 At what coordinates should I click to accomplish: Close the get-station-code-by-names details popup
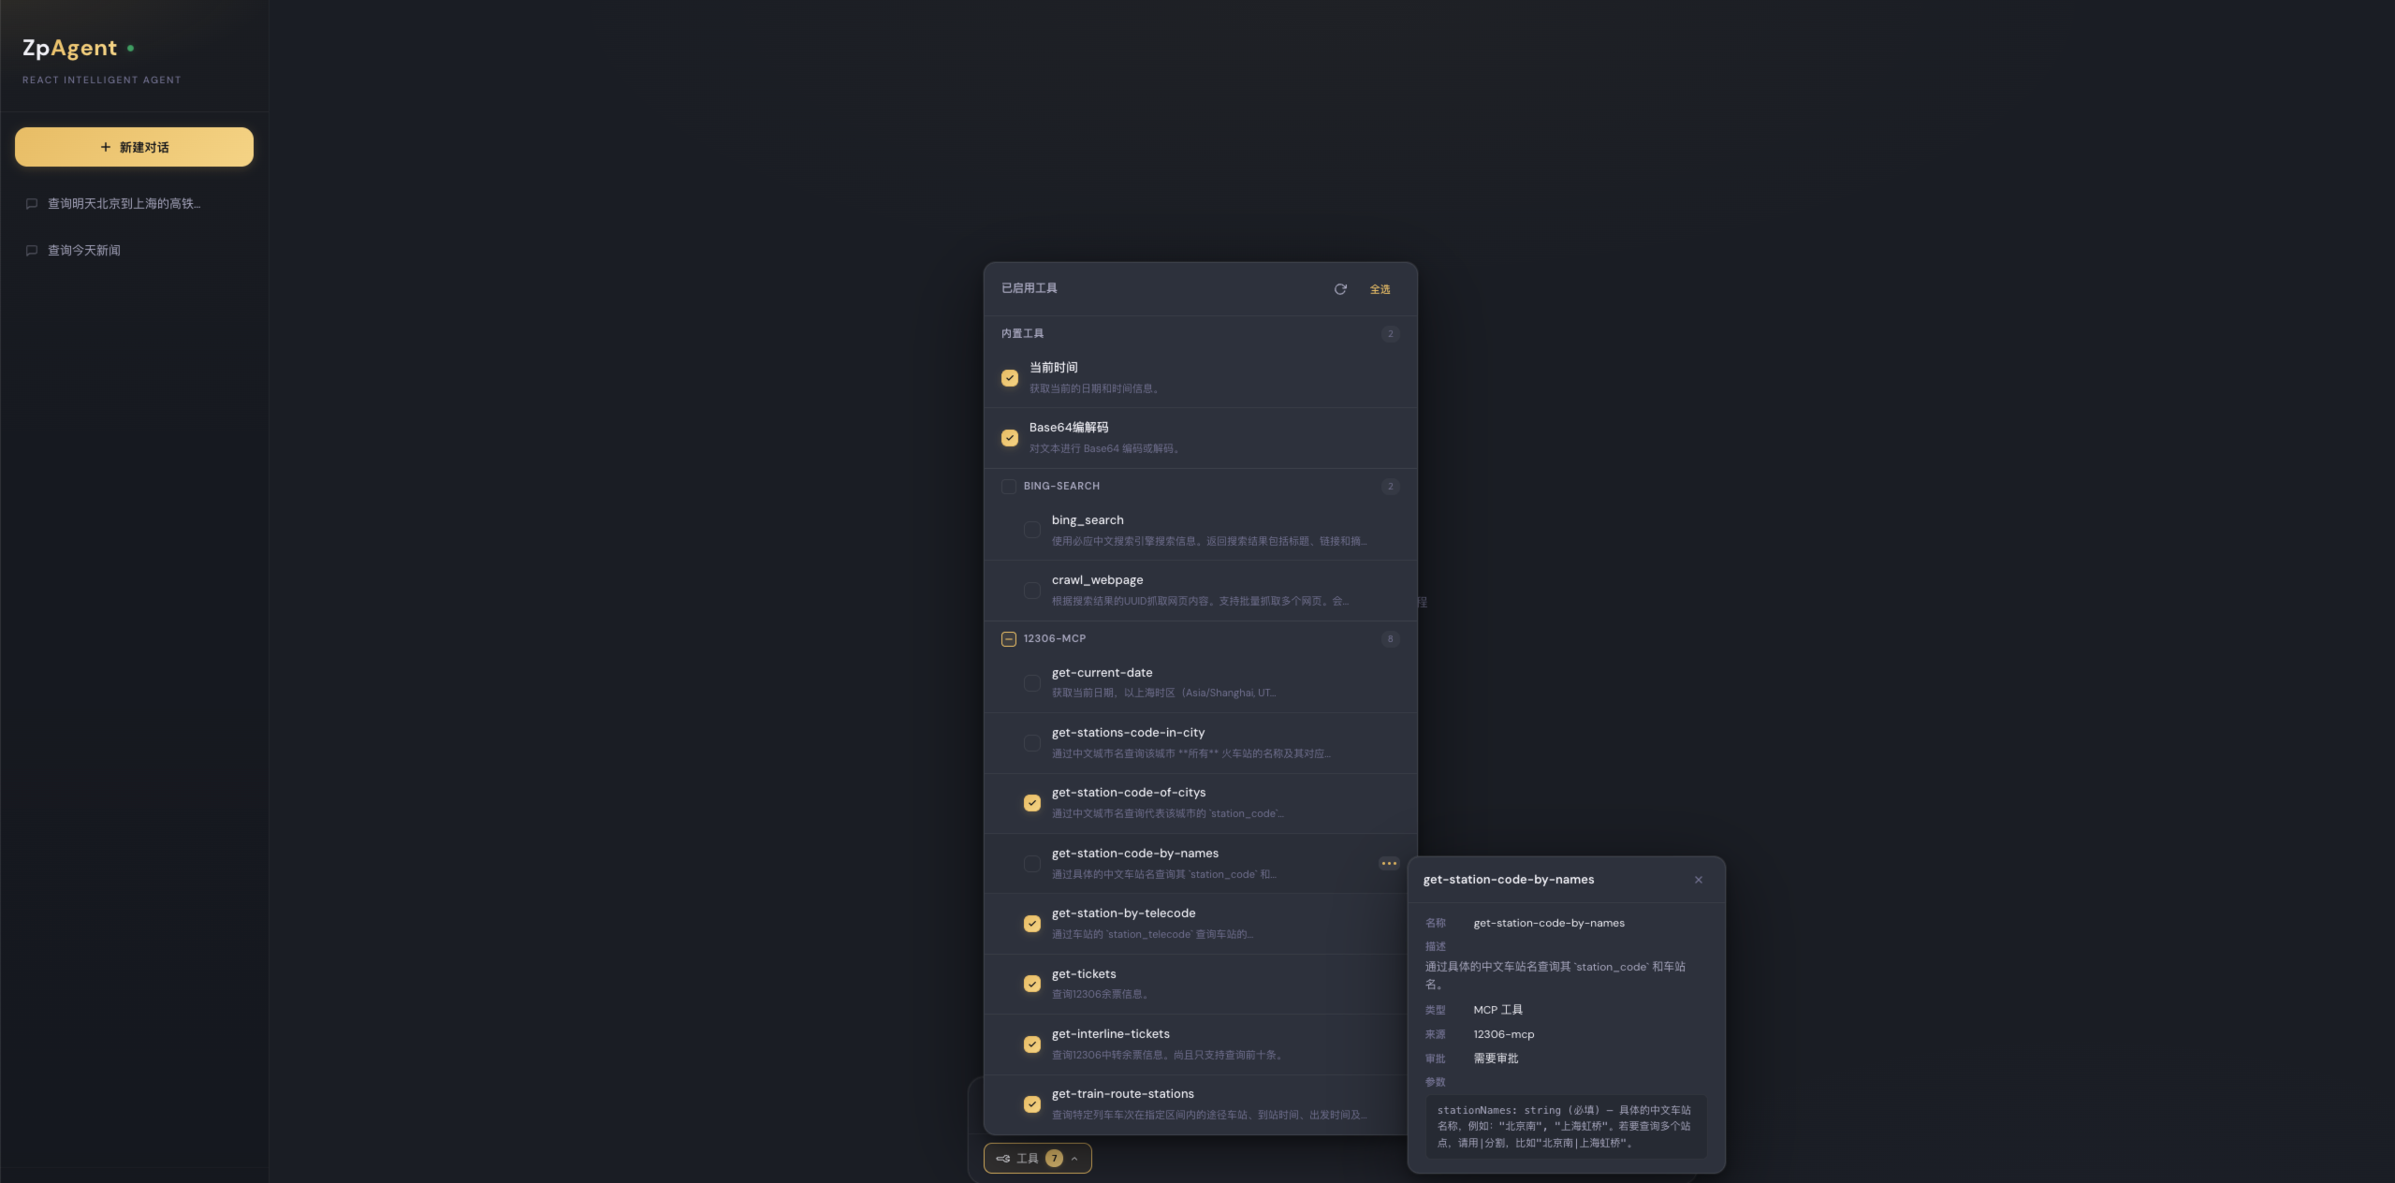1698,880
